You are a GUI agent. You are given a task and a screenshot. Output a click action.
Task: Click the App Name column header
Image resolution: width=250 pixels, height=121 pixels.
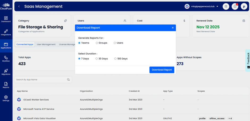pyautogui.click(x=22, y=91)
